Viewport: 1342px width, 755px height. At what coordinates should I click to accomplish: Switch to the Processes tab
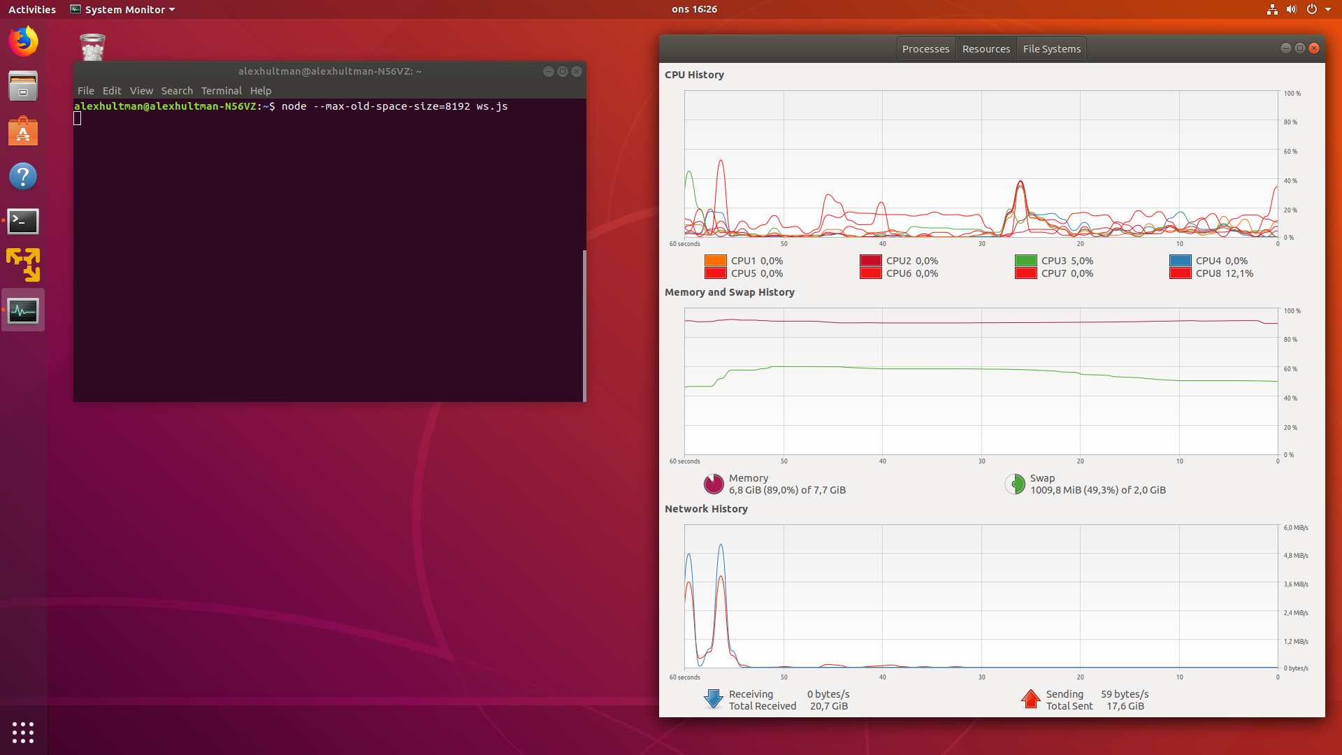click(x=925, y=49)
